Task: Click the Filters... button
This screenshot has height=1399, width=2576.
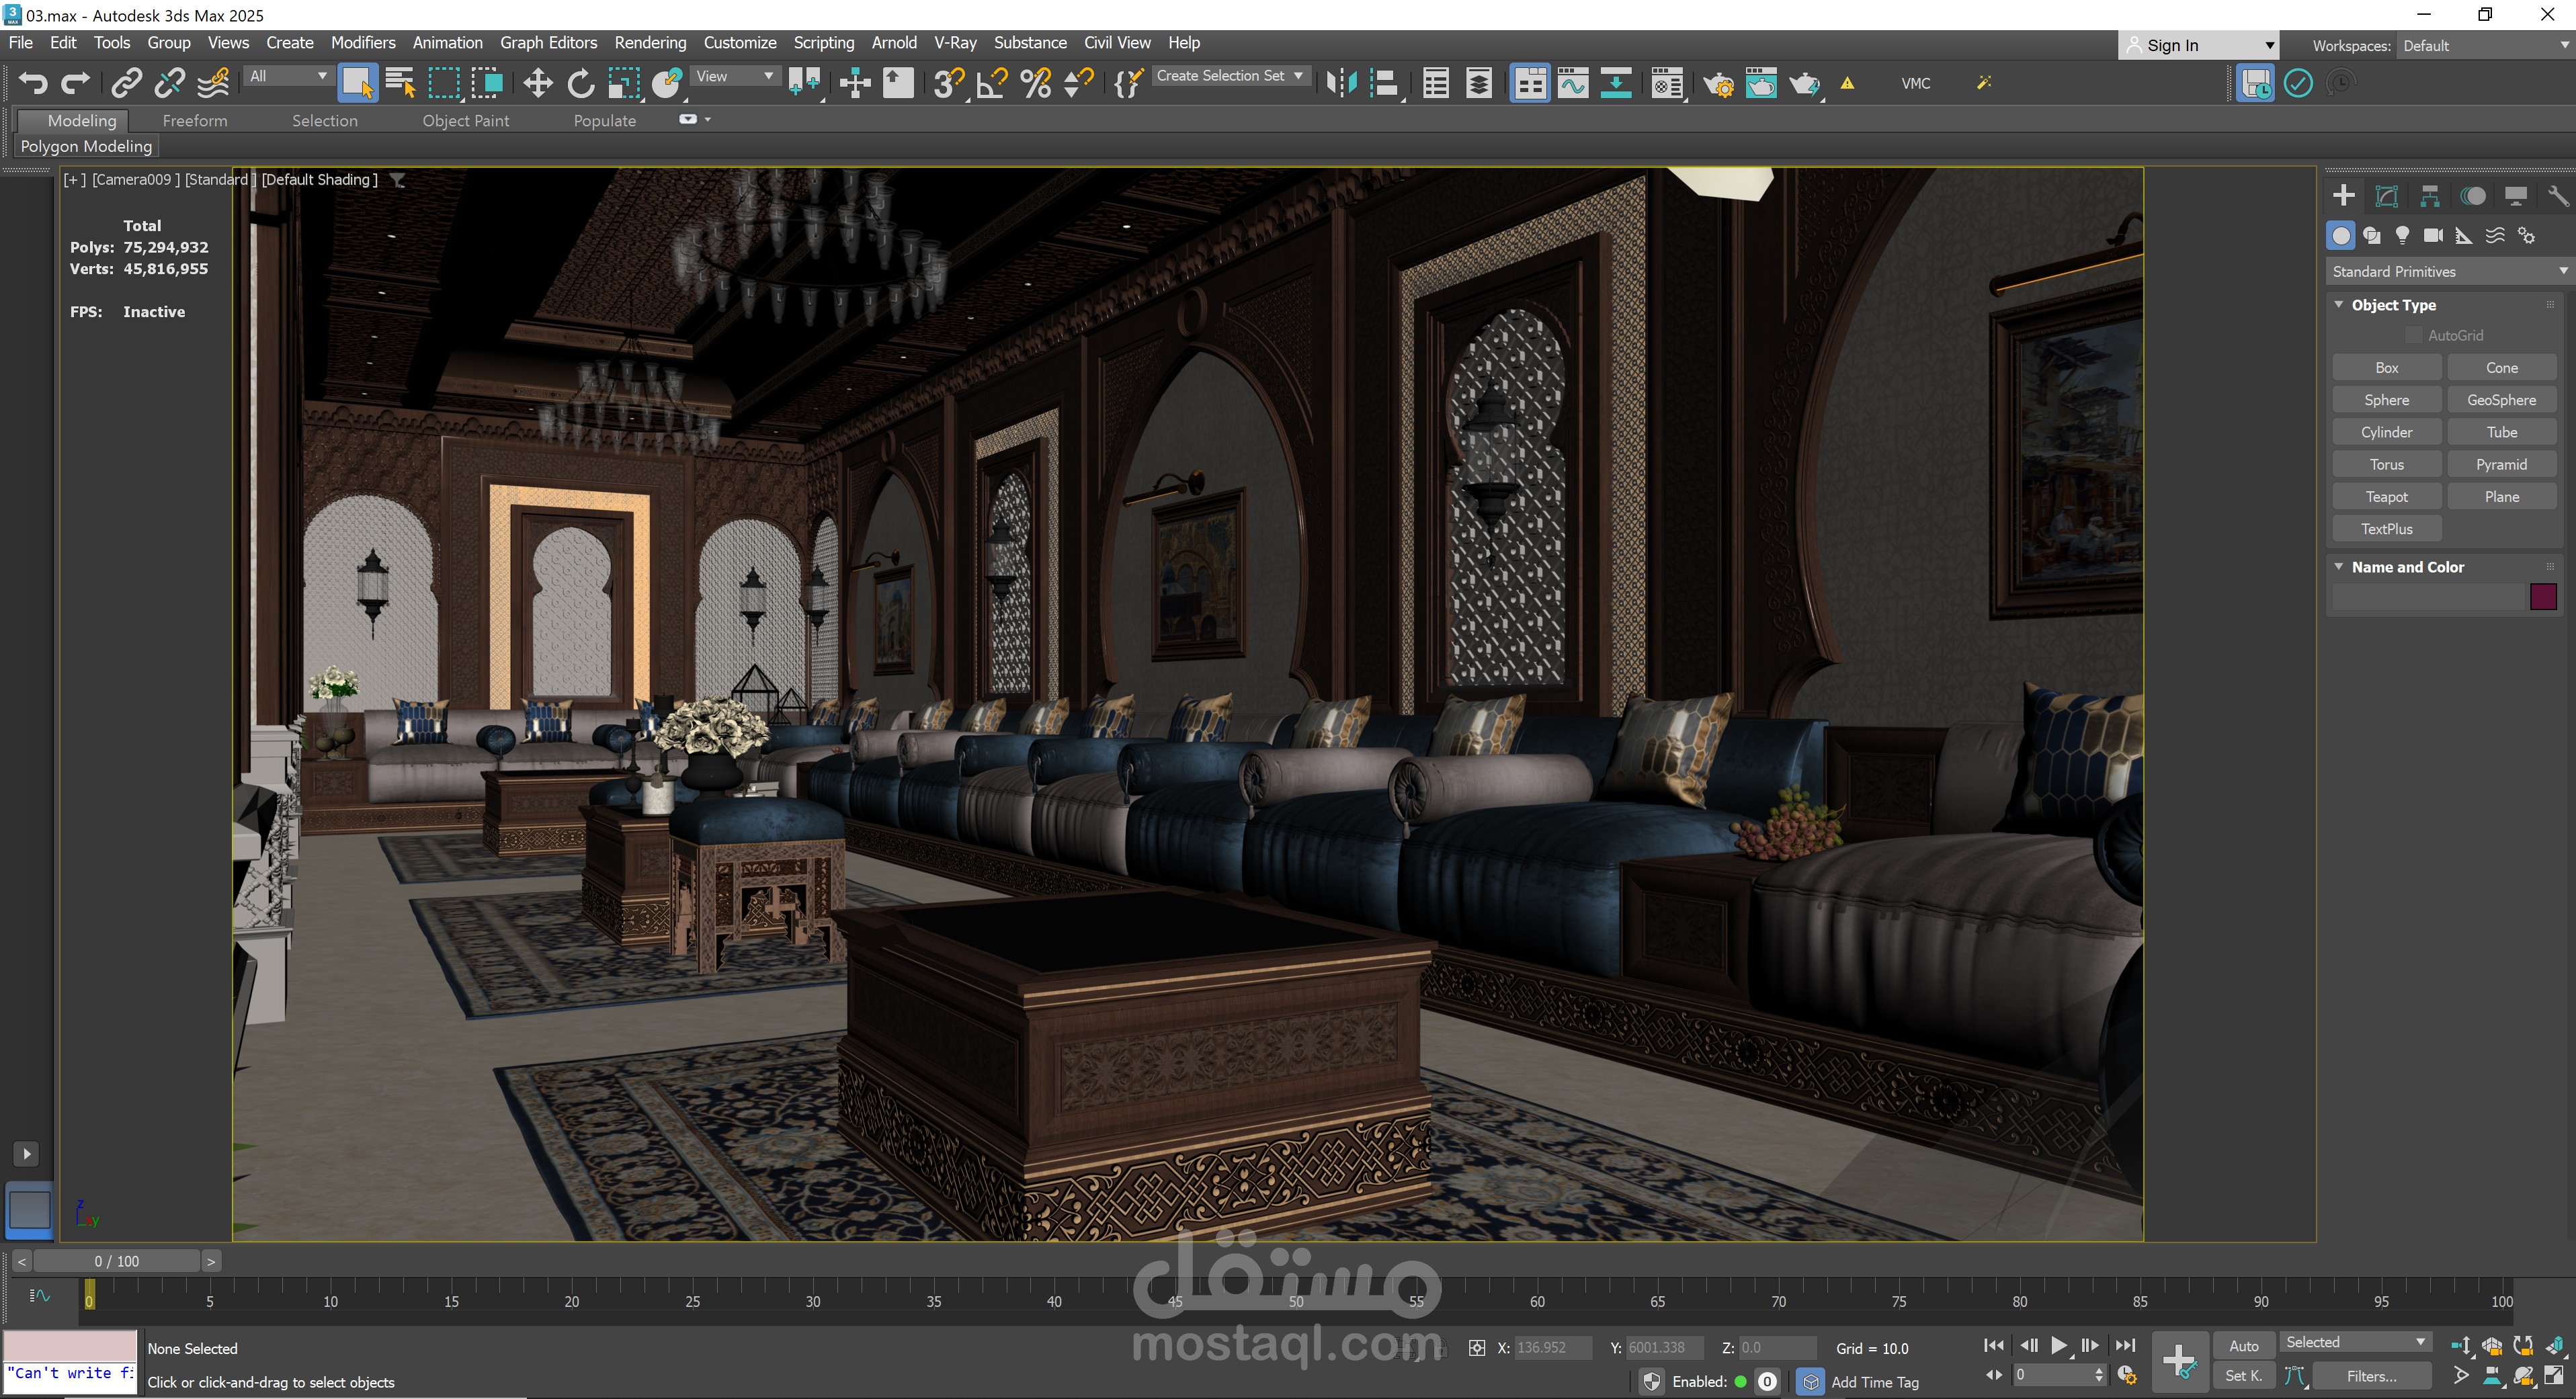Action: pos(2371,1376)
